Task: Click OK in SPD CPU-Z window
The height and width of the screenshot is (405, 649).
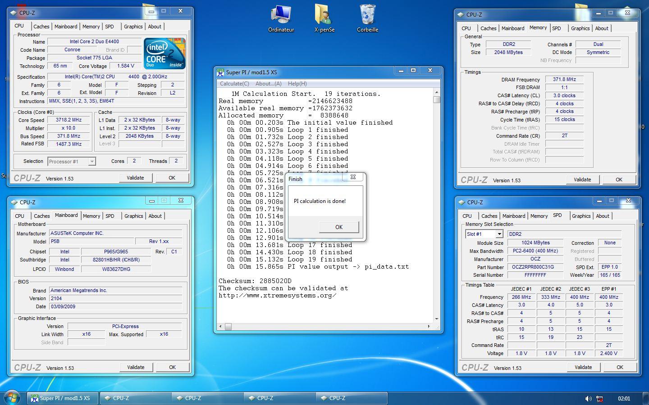Action: [620, 367]
